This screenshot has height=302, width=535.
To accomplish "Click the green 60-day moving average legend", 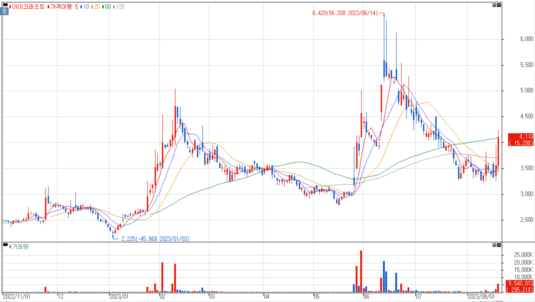I will point(107,7).
